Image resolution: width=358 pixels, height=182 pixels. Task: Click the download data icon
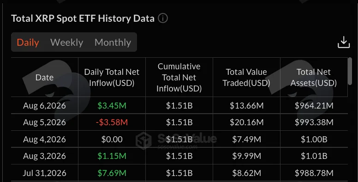coord(344,42)
